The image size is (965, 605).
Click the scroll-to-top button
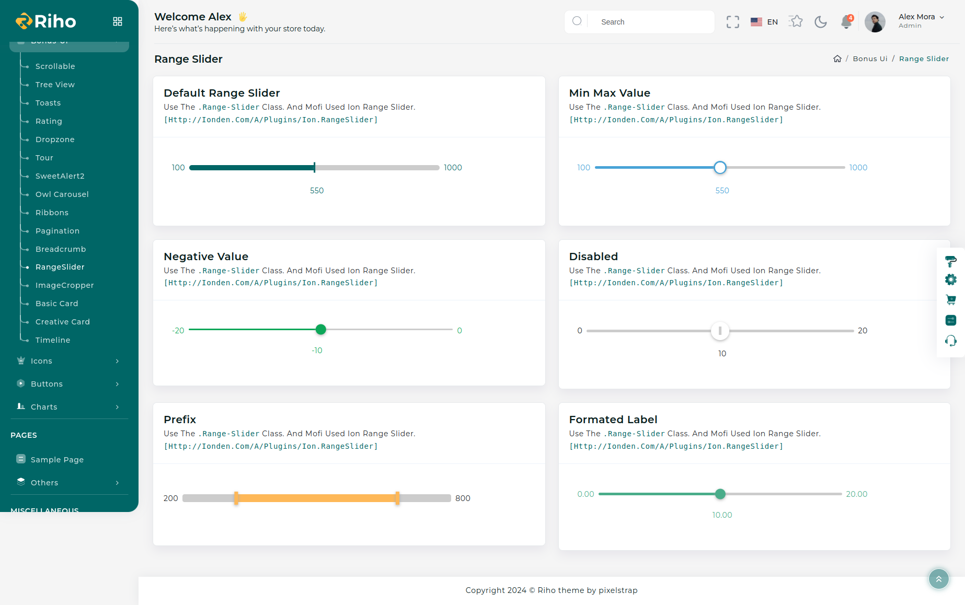point(938,579)
